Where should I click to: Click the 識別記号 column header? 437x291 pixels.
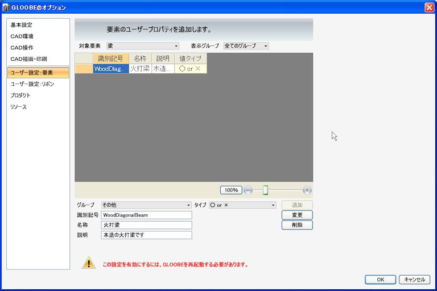click(x=111, y=59)
